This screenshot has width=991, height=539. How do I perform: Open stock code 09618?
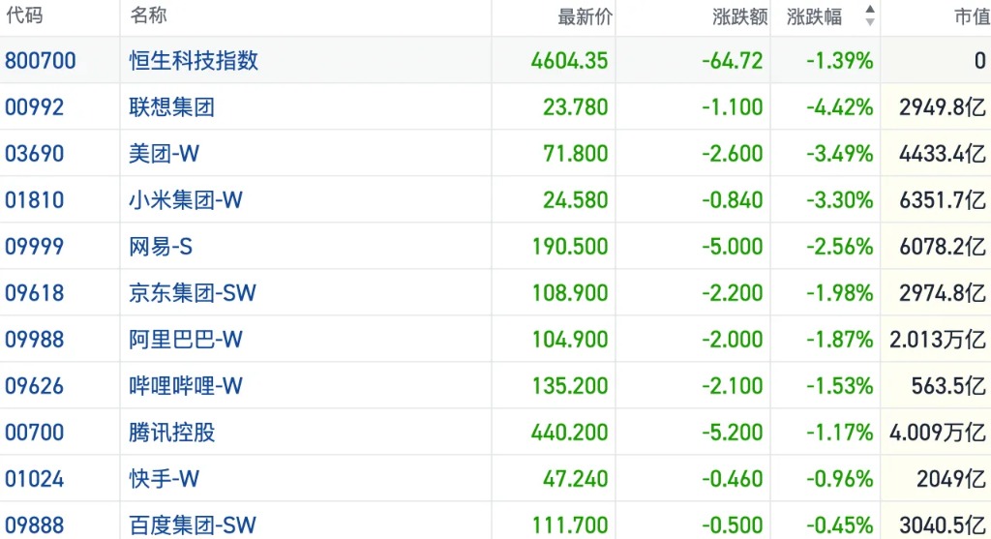[x=35, y=293]
